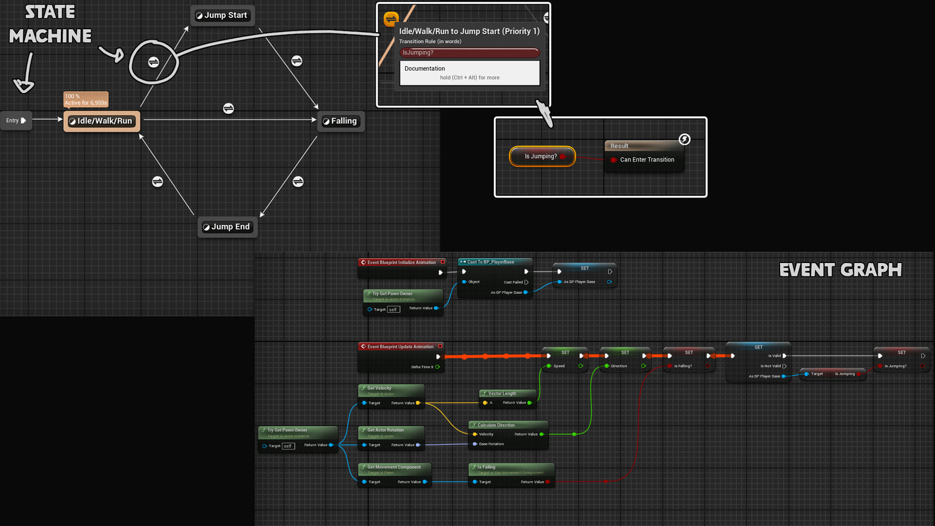Screen dimensions: 935x526
Task: Click the delegate pin on Event Blueprint Initialize Animation
Action: 442,262
